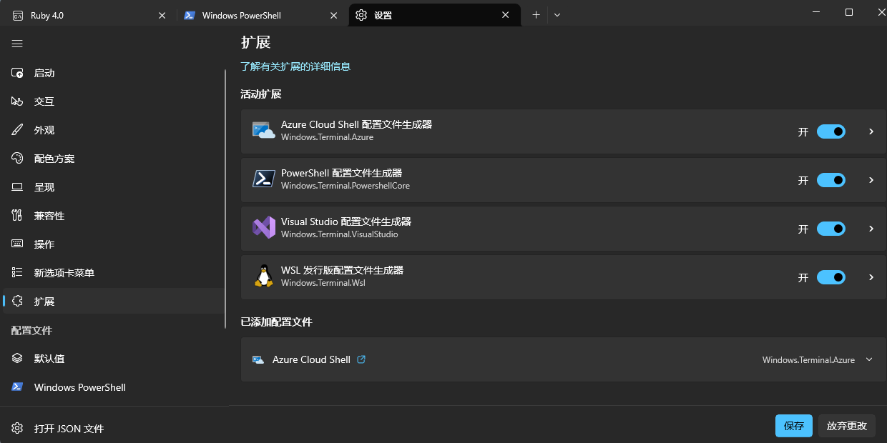Image resolution: width=887 pixels, height=443 pixels.
Task: Click the WSL penguin extension icon
Action: click(264, 276)
